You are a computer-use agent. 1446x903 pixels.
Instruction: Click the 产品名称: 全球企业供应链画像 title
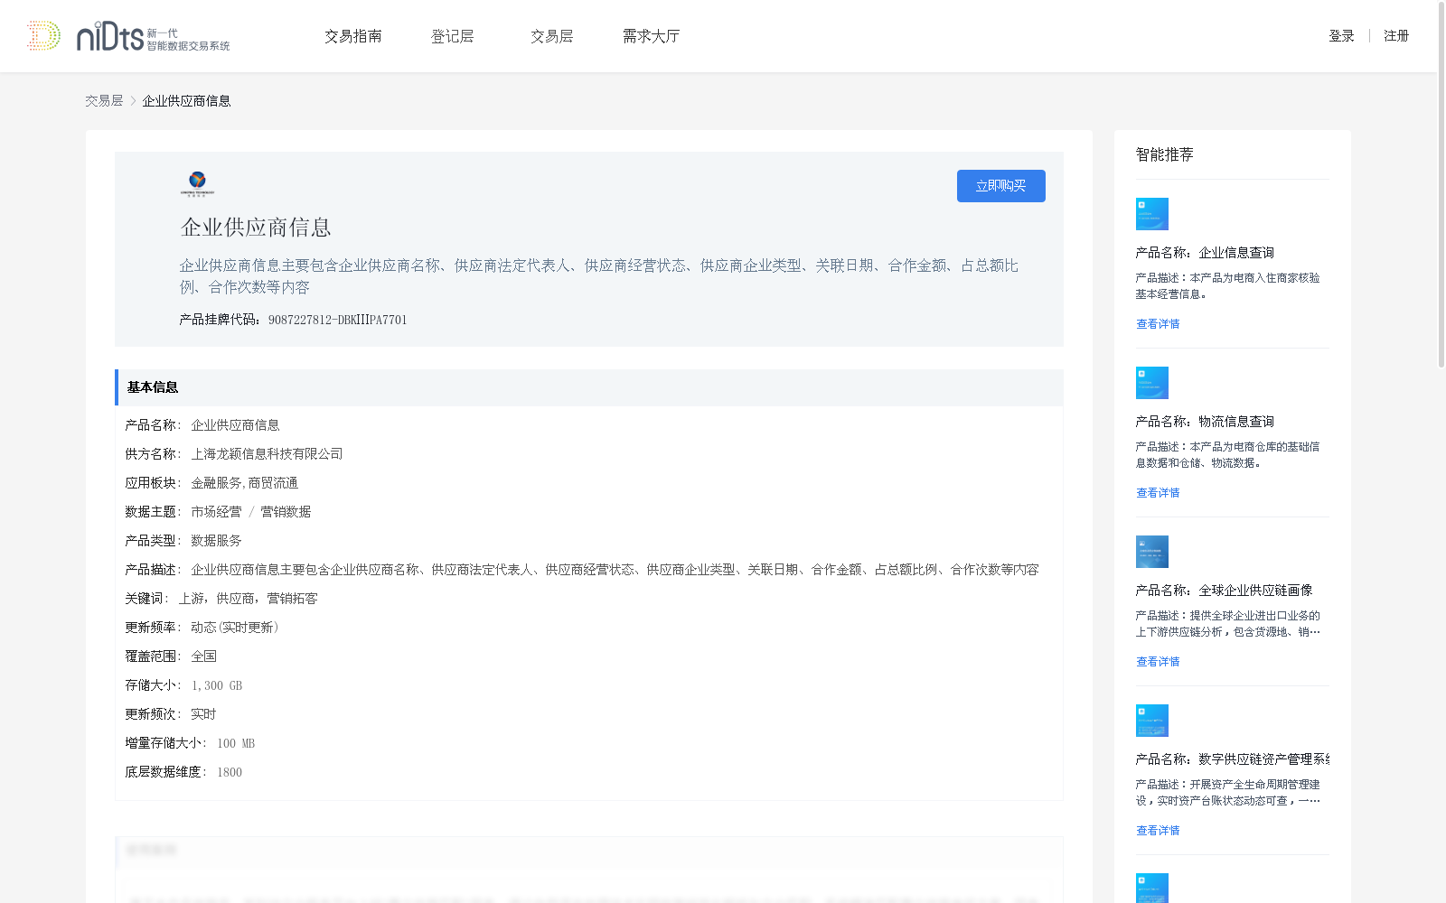(1224, 591)
